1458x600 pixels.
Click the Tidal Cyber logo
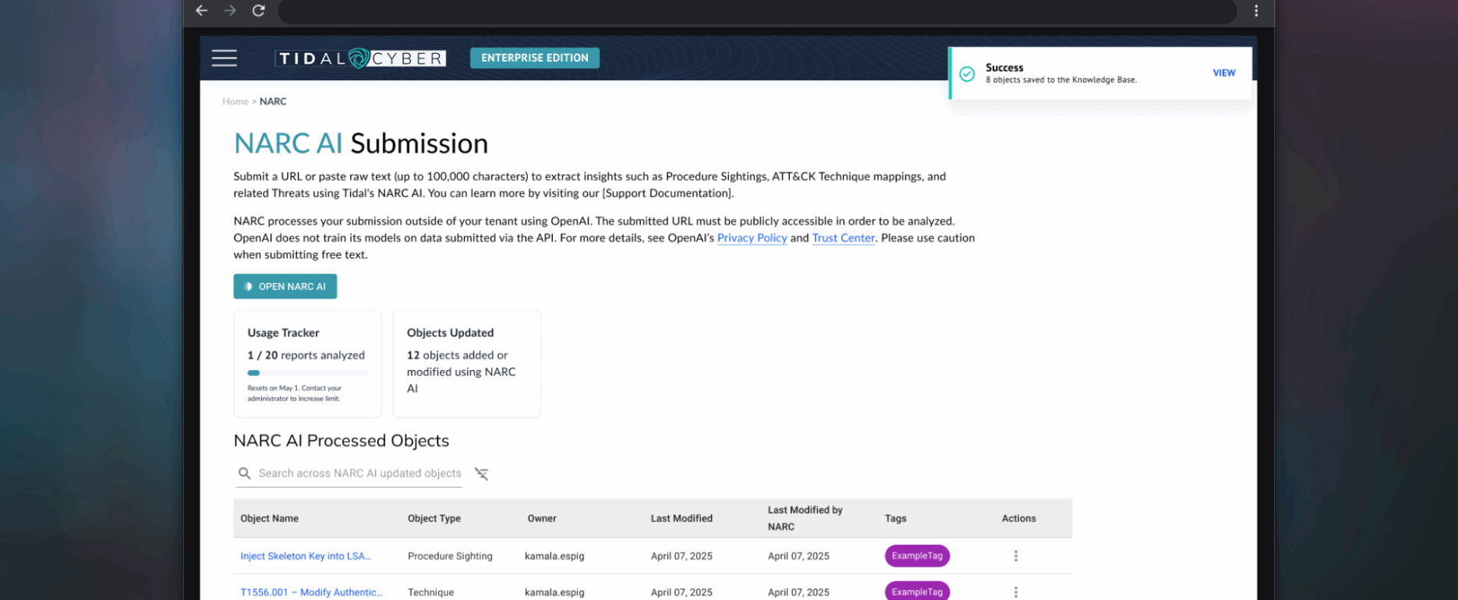click(360, 58)
